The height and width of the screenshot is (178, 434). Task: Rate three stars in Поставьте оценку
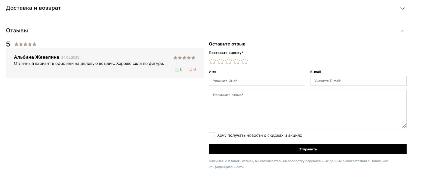pyautogui.click(x=228, y=61)
